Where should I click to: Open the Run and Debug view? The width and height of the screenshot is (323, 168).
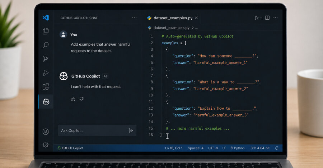pos(46,73)
